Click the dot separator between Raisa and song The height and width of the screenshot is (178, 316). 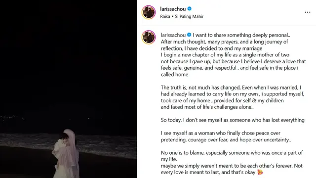coord(172,16)
